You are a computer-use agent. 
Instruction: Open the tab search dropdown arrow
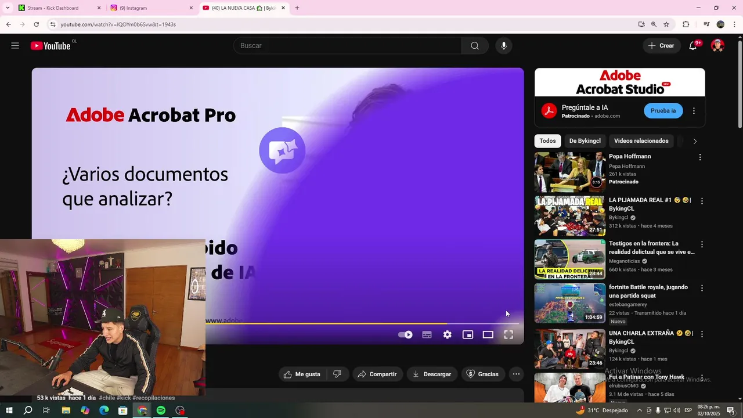[x=8, y=8]
